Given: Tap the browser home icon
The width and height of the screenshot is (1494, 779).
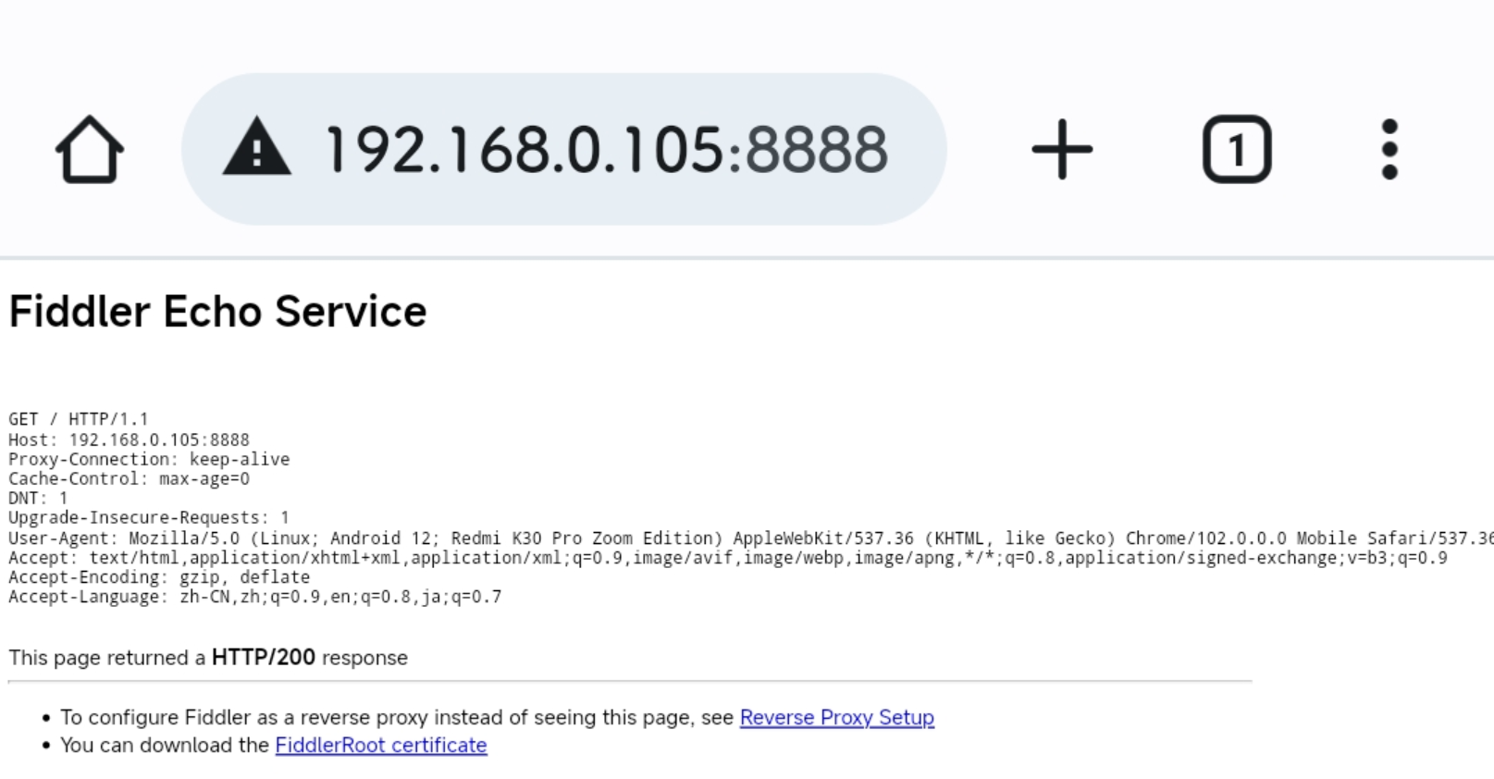Looking at the screenshot, I should tap(90, 149).
